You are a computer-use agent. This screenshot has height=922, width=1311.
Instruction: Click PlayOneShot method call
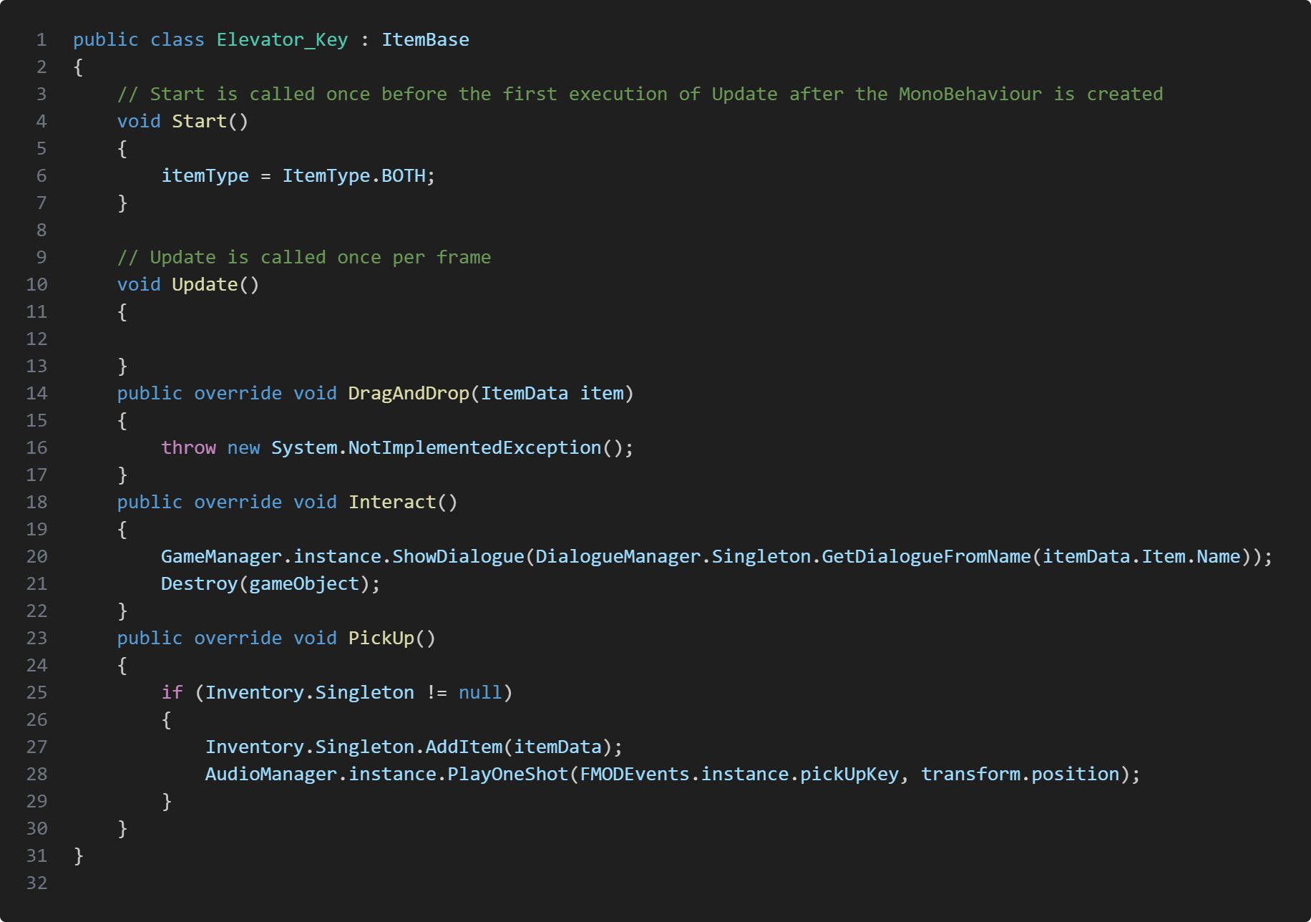click(x=507, y=775)
